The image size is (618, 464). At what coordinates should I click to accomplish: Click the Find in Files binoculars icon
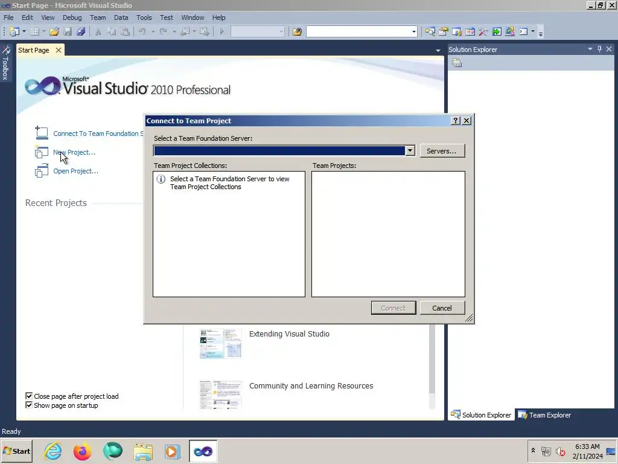point(297,31)
